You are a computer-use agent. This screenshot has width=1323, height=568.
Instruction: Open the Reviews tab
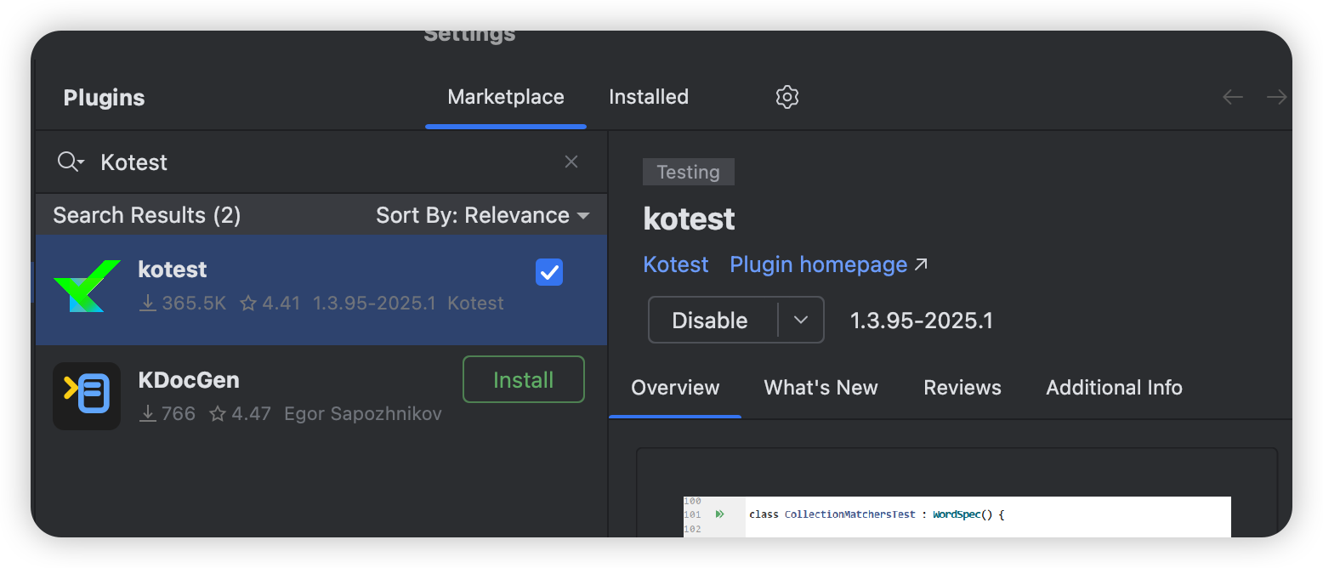[962, 388]
